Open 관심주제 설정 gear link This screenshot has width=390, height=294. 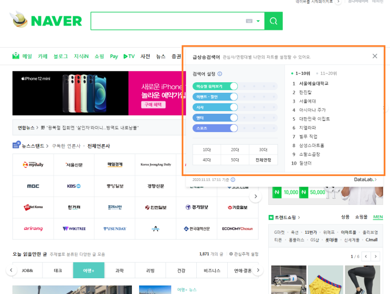[x=244, y=254]
